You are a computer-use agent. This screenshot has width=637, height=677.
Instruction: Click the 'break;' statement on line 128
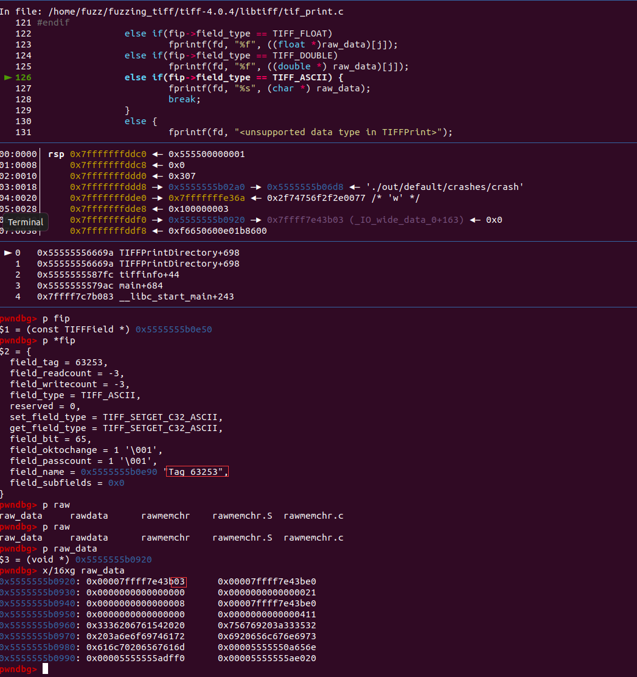184,99
